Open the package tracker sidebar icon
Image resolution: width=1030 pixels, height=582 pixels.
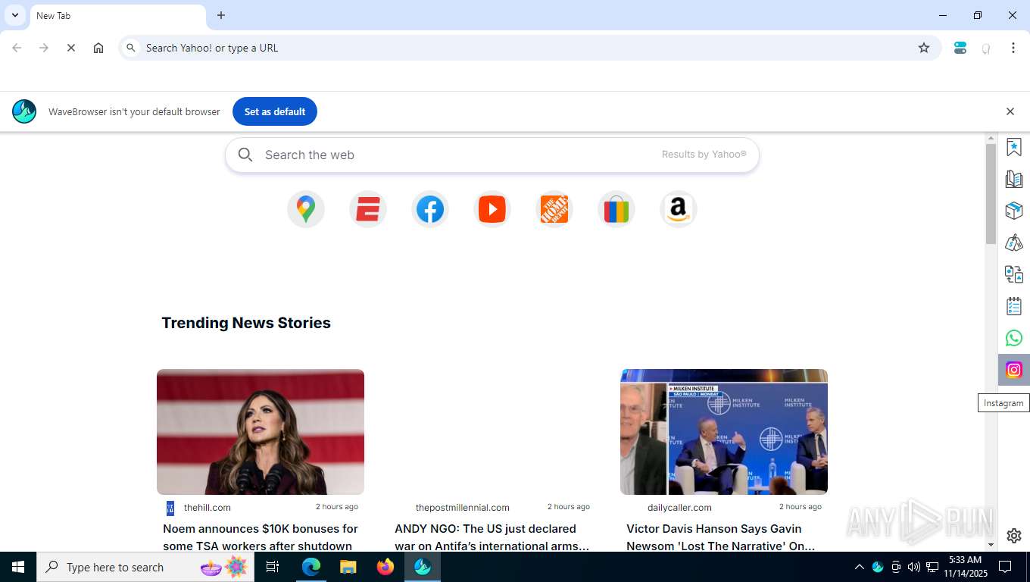(x=1014, y=211)
